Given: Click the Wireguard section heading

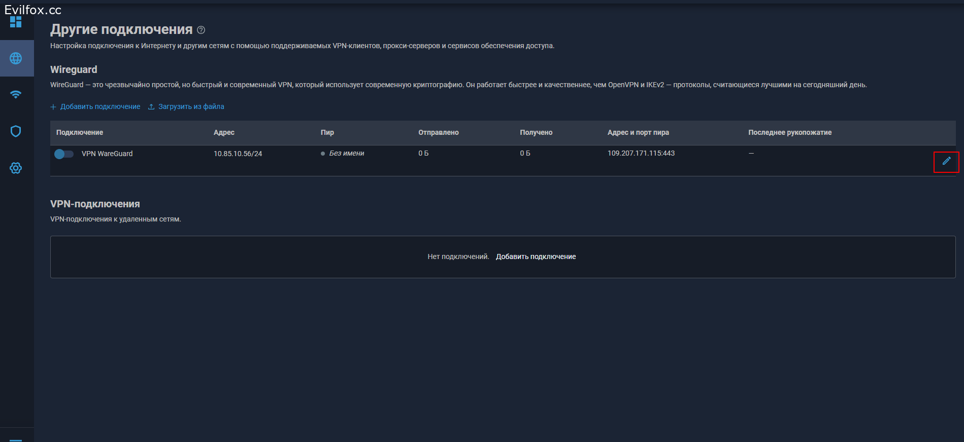Looking at the screenshot, I should tap(74, 69).
